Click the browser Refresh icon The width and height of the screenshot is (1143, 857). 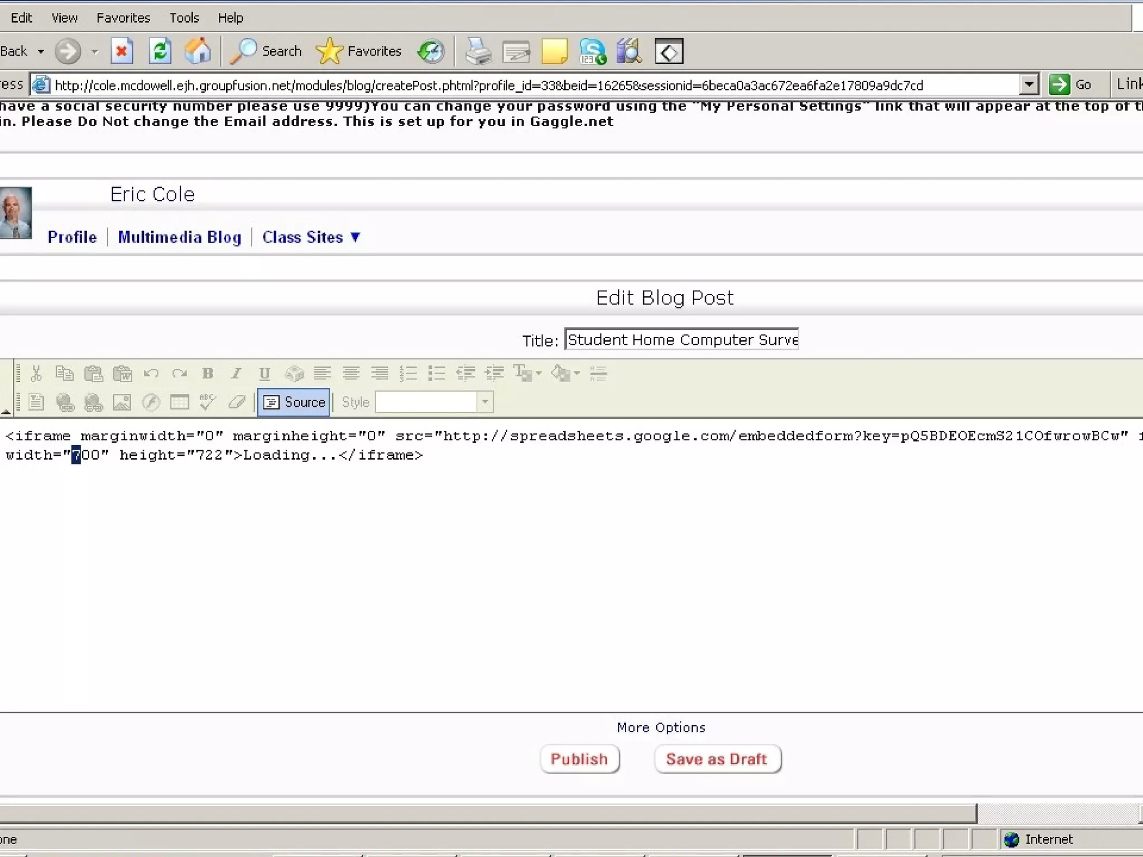point(160,51)
